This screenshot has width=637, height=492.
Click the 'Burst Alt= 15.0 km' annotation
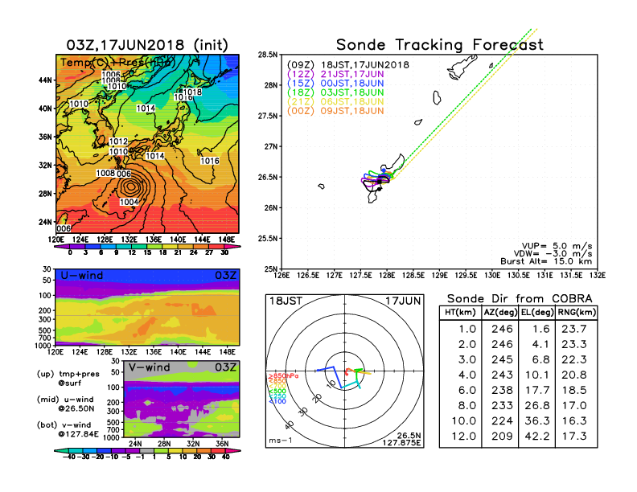546,261
